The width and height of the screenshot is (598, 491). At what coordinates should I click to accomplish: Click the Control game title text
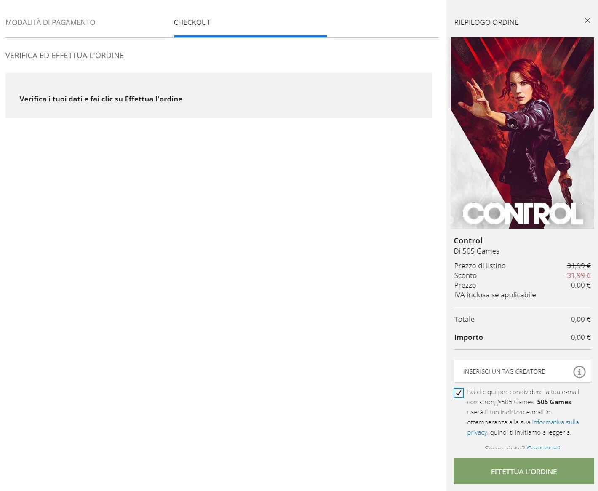[x=468, y=240]
